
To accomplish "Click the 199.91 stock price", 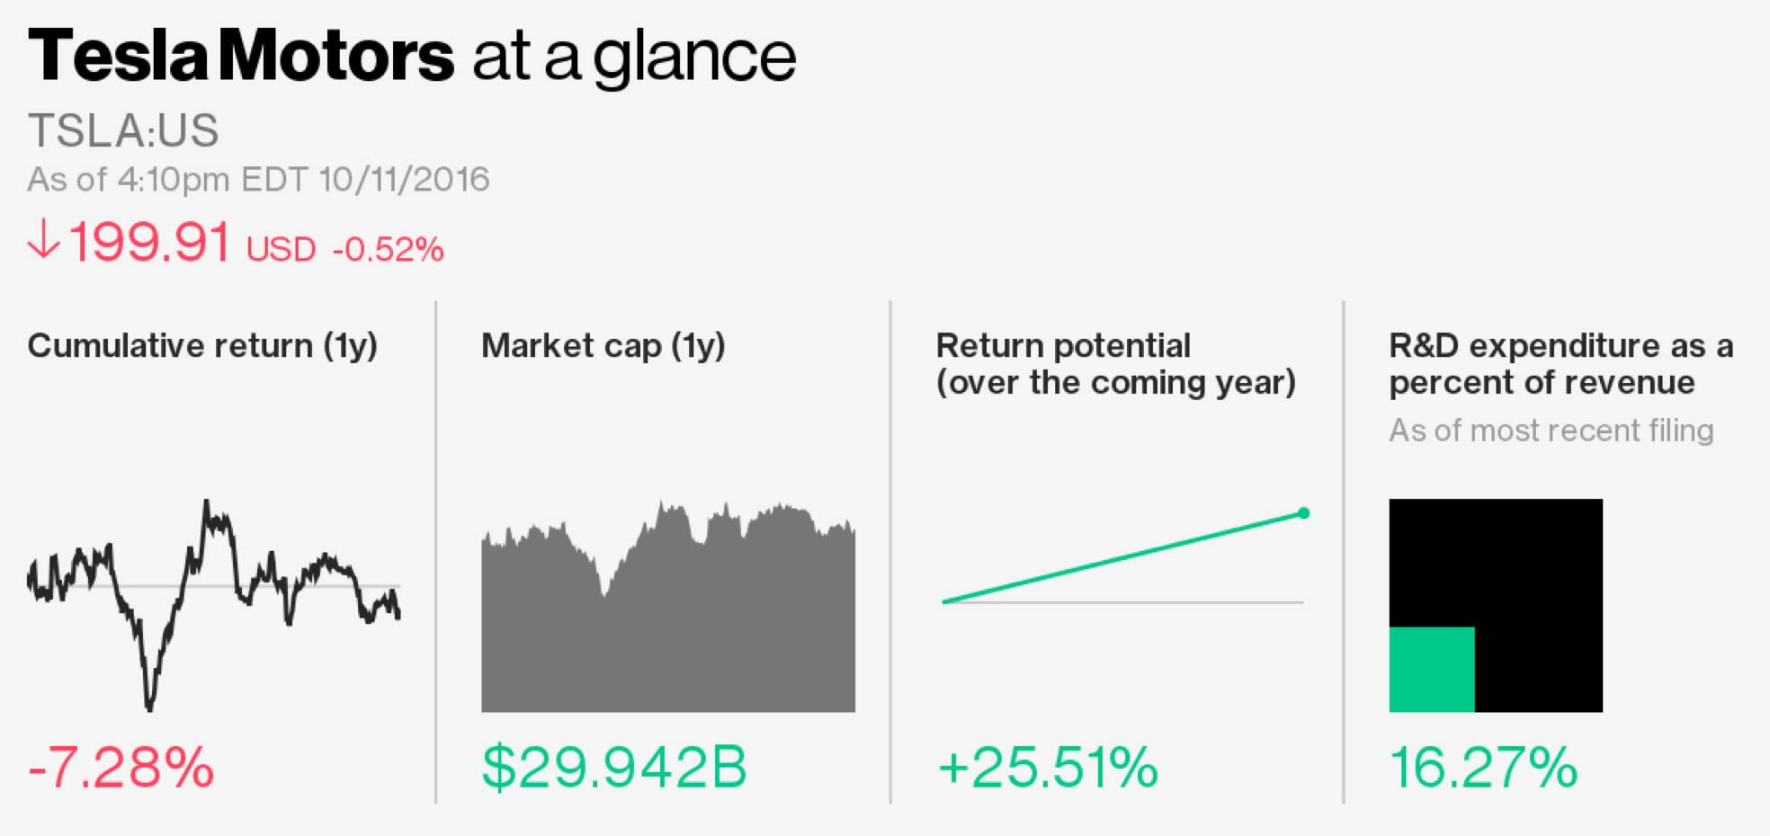I will coord(149,243).
